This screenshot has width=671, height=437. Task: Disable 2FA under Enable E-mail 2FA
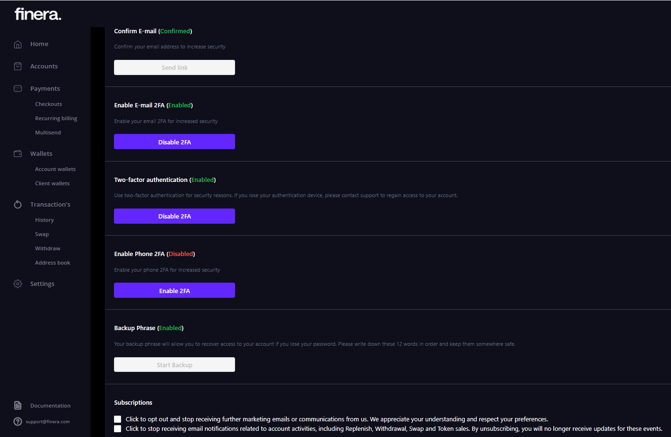[x=174, y=142]
